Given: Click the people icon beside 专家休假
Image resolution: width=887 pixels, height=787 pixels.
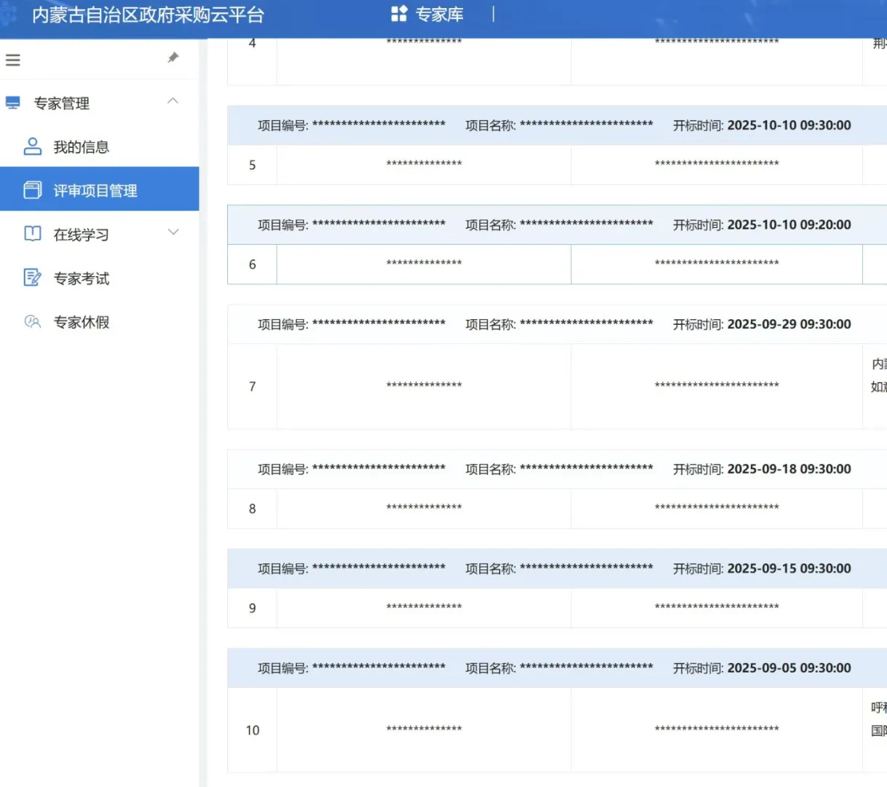Looking at the screenshot, I should [33, 321].
